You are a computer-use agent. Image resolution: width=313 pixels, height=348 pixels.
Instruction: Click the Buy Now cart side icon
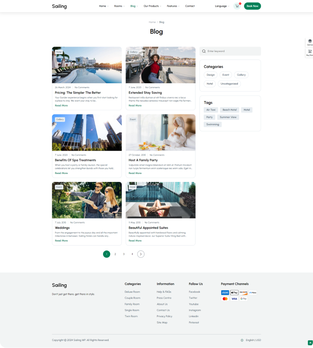click(310, 52)
